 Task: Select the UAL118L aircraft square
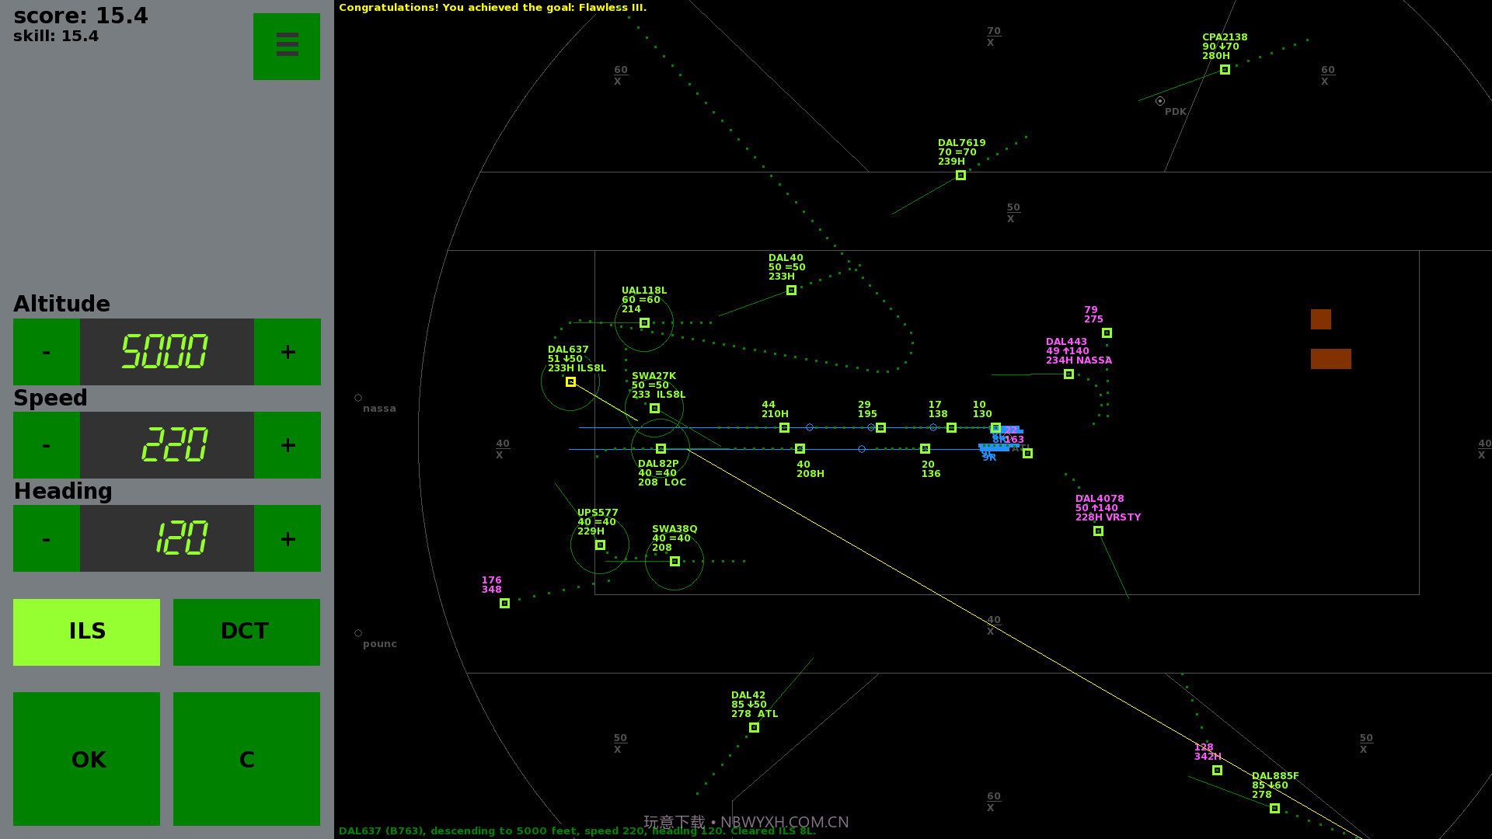click(x=644, y=323)
